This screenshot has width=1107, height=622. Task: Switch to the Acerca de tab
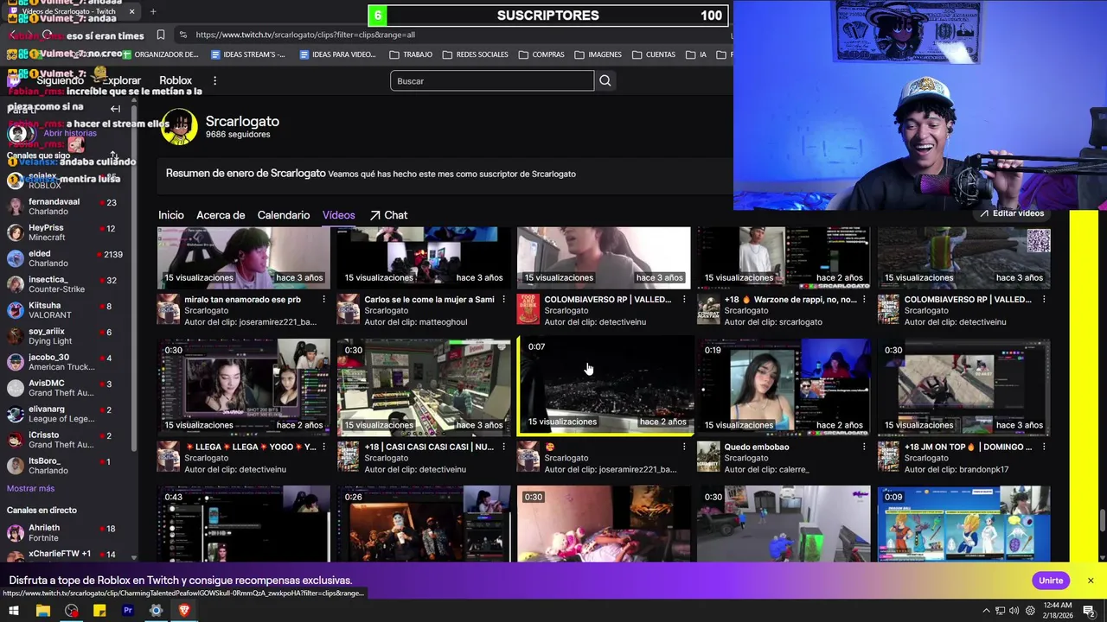point(221,215)
